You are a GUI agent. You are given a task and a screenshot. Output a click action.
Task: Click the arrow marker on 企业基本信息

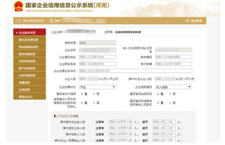coord(17,33)
